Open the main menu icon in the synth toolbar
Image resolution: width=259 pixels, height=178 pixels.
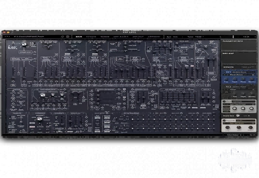point(7,37)
